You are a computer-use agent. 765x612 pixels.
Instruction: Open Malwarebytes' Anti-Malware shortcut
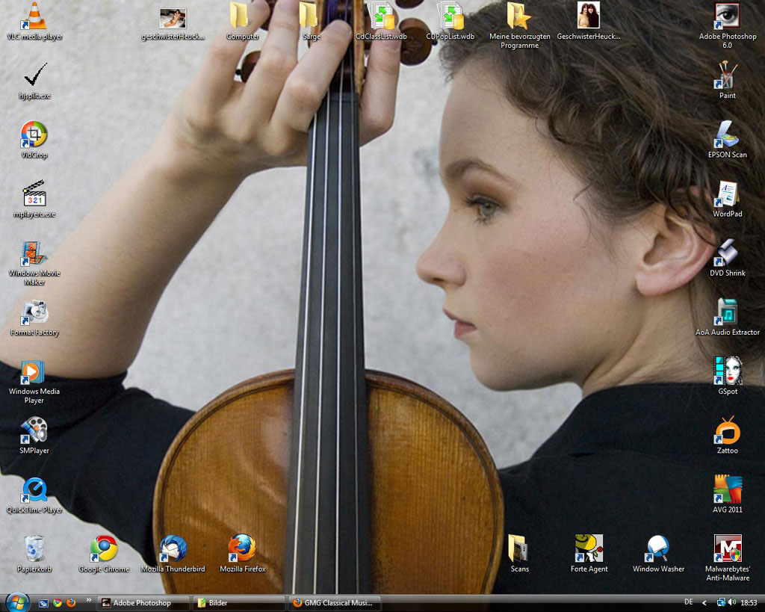coord(727,549)
